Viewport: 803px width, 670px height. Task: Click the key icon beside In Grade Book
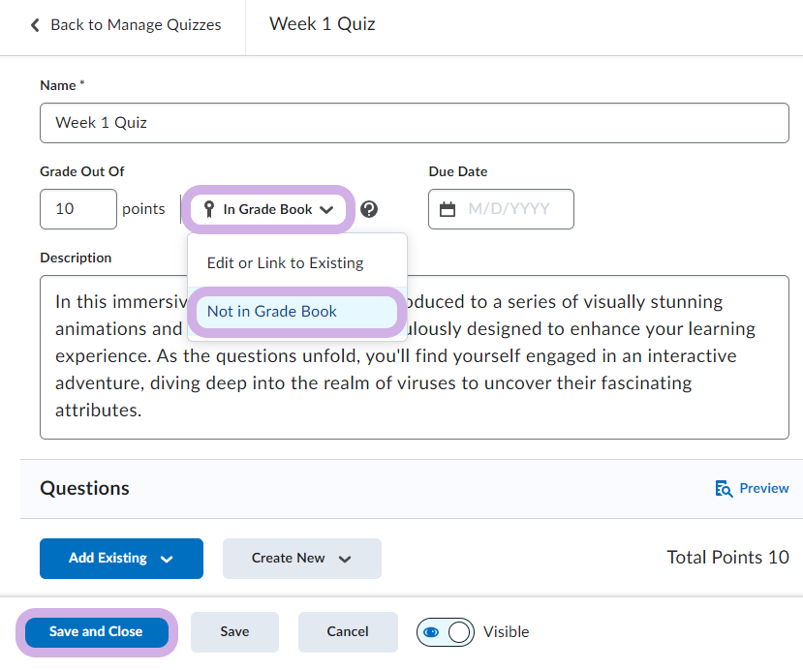tap(208, 209)
